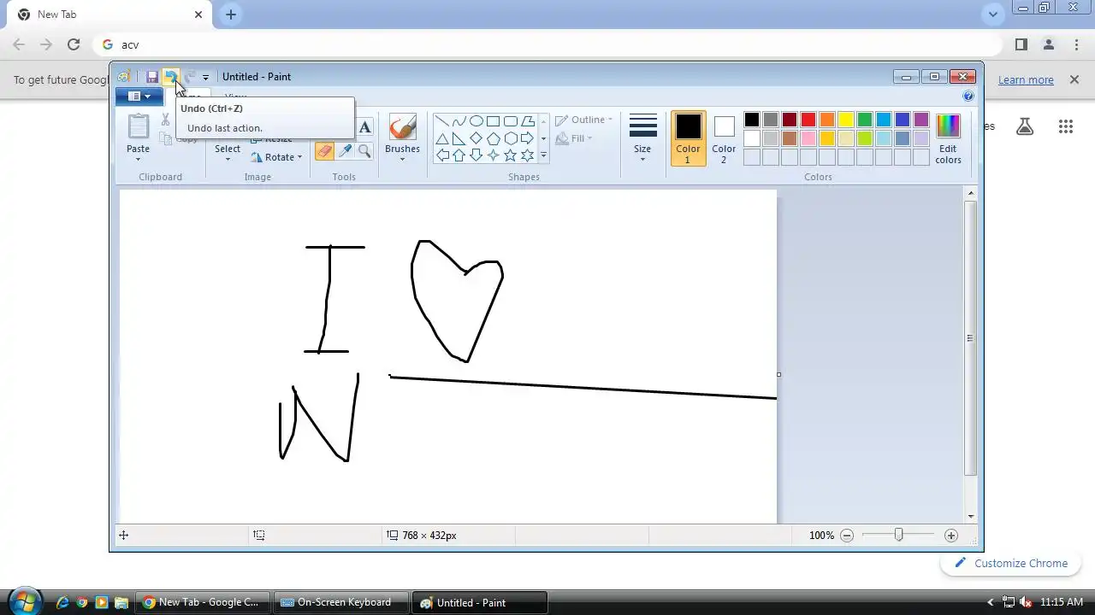
Task: Click the Undo button in the quick access toolbar
Action: pyautogui.click(x=170, y=77)
